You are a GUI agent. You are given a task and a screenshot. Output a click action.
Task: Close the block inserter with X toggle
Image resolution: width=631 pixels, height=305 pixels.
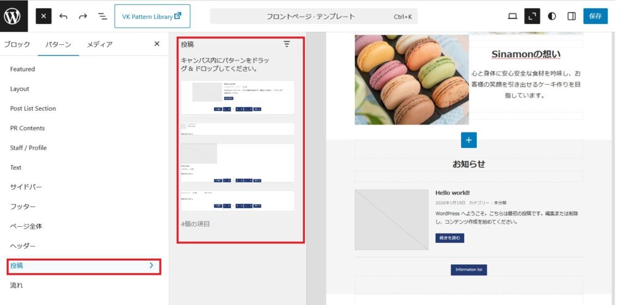[x=44, y=17]
